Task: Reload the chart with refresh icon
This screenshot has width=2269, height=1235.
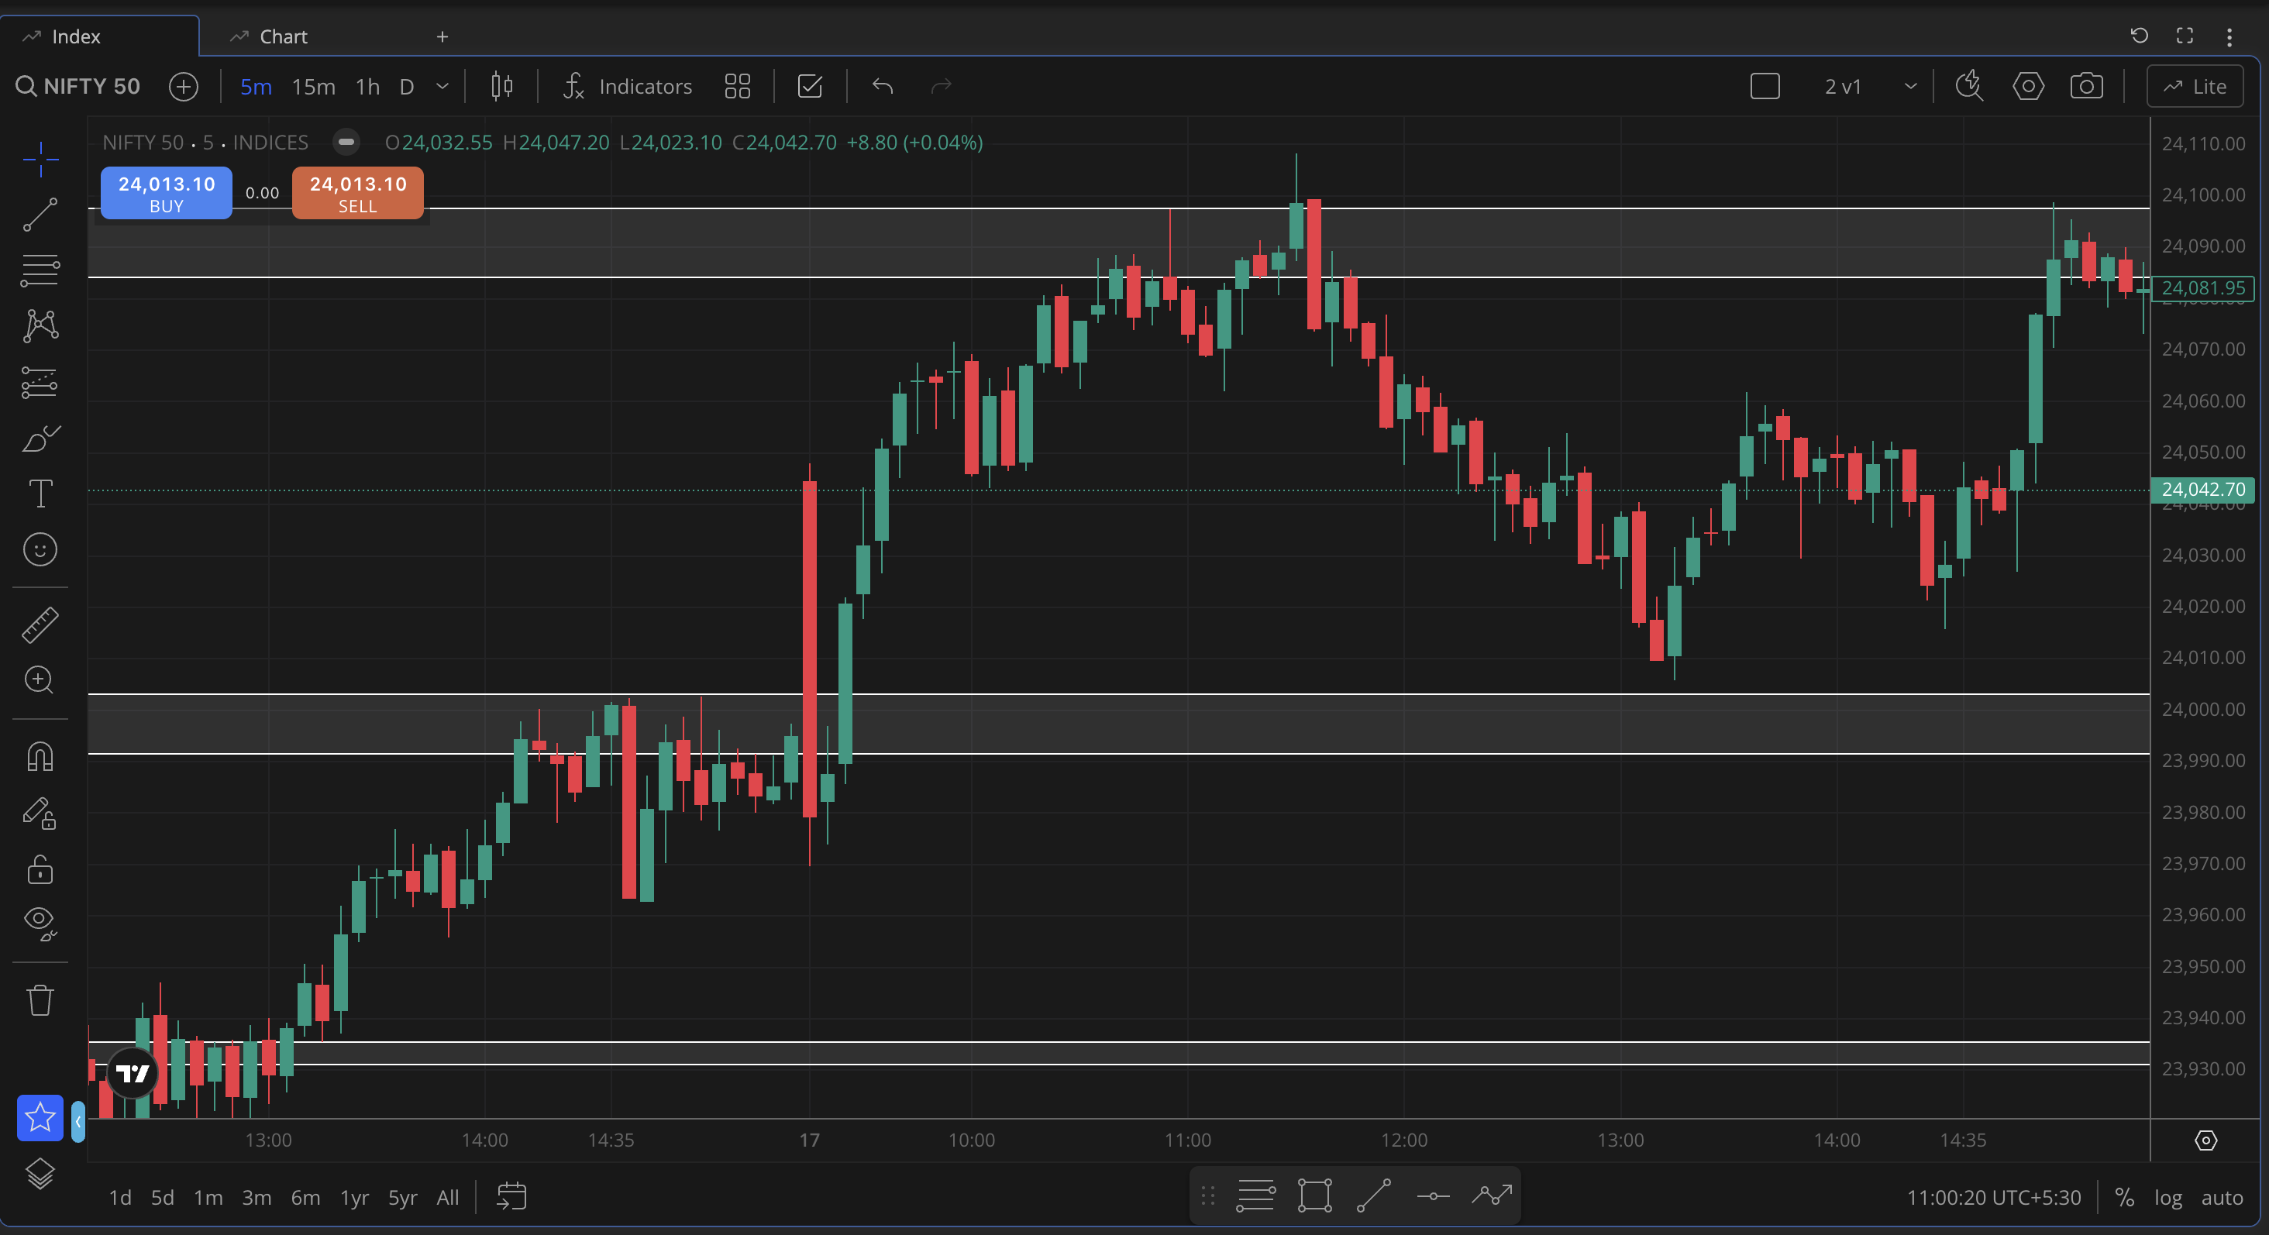Action: point(2140,35)
